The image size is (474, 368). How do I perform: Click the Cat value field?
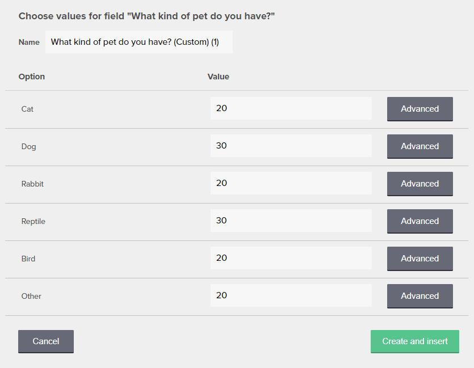coord(291,108)
